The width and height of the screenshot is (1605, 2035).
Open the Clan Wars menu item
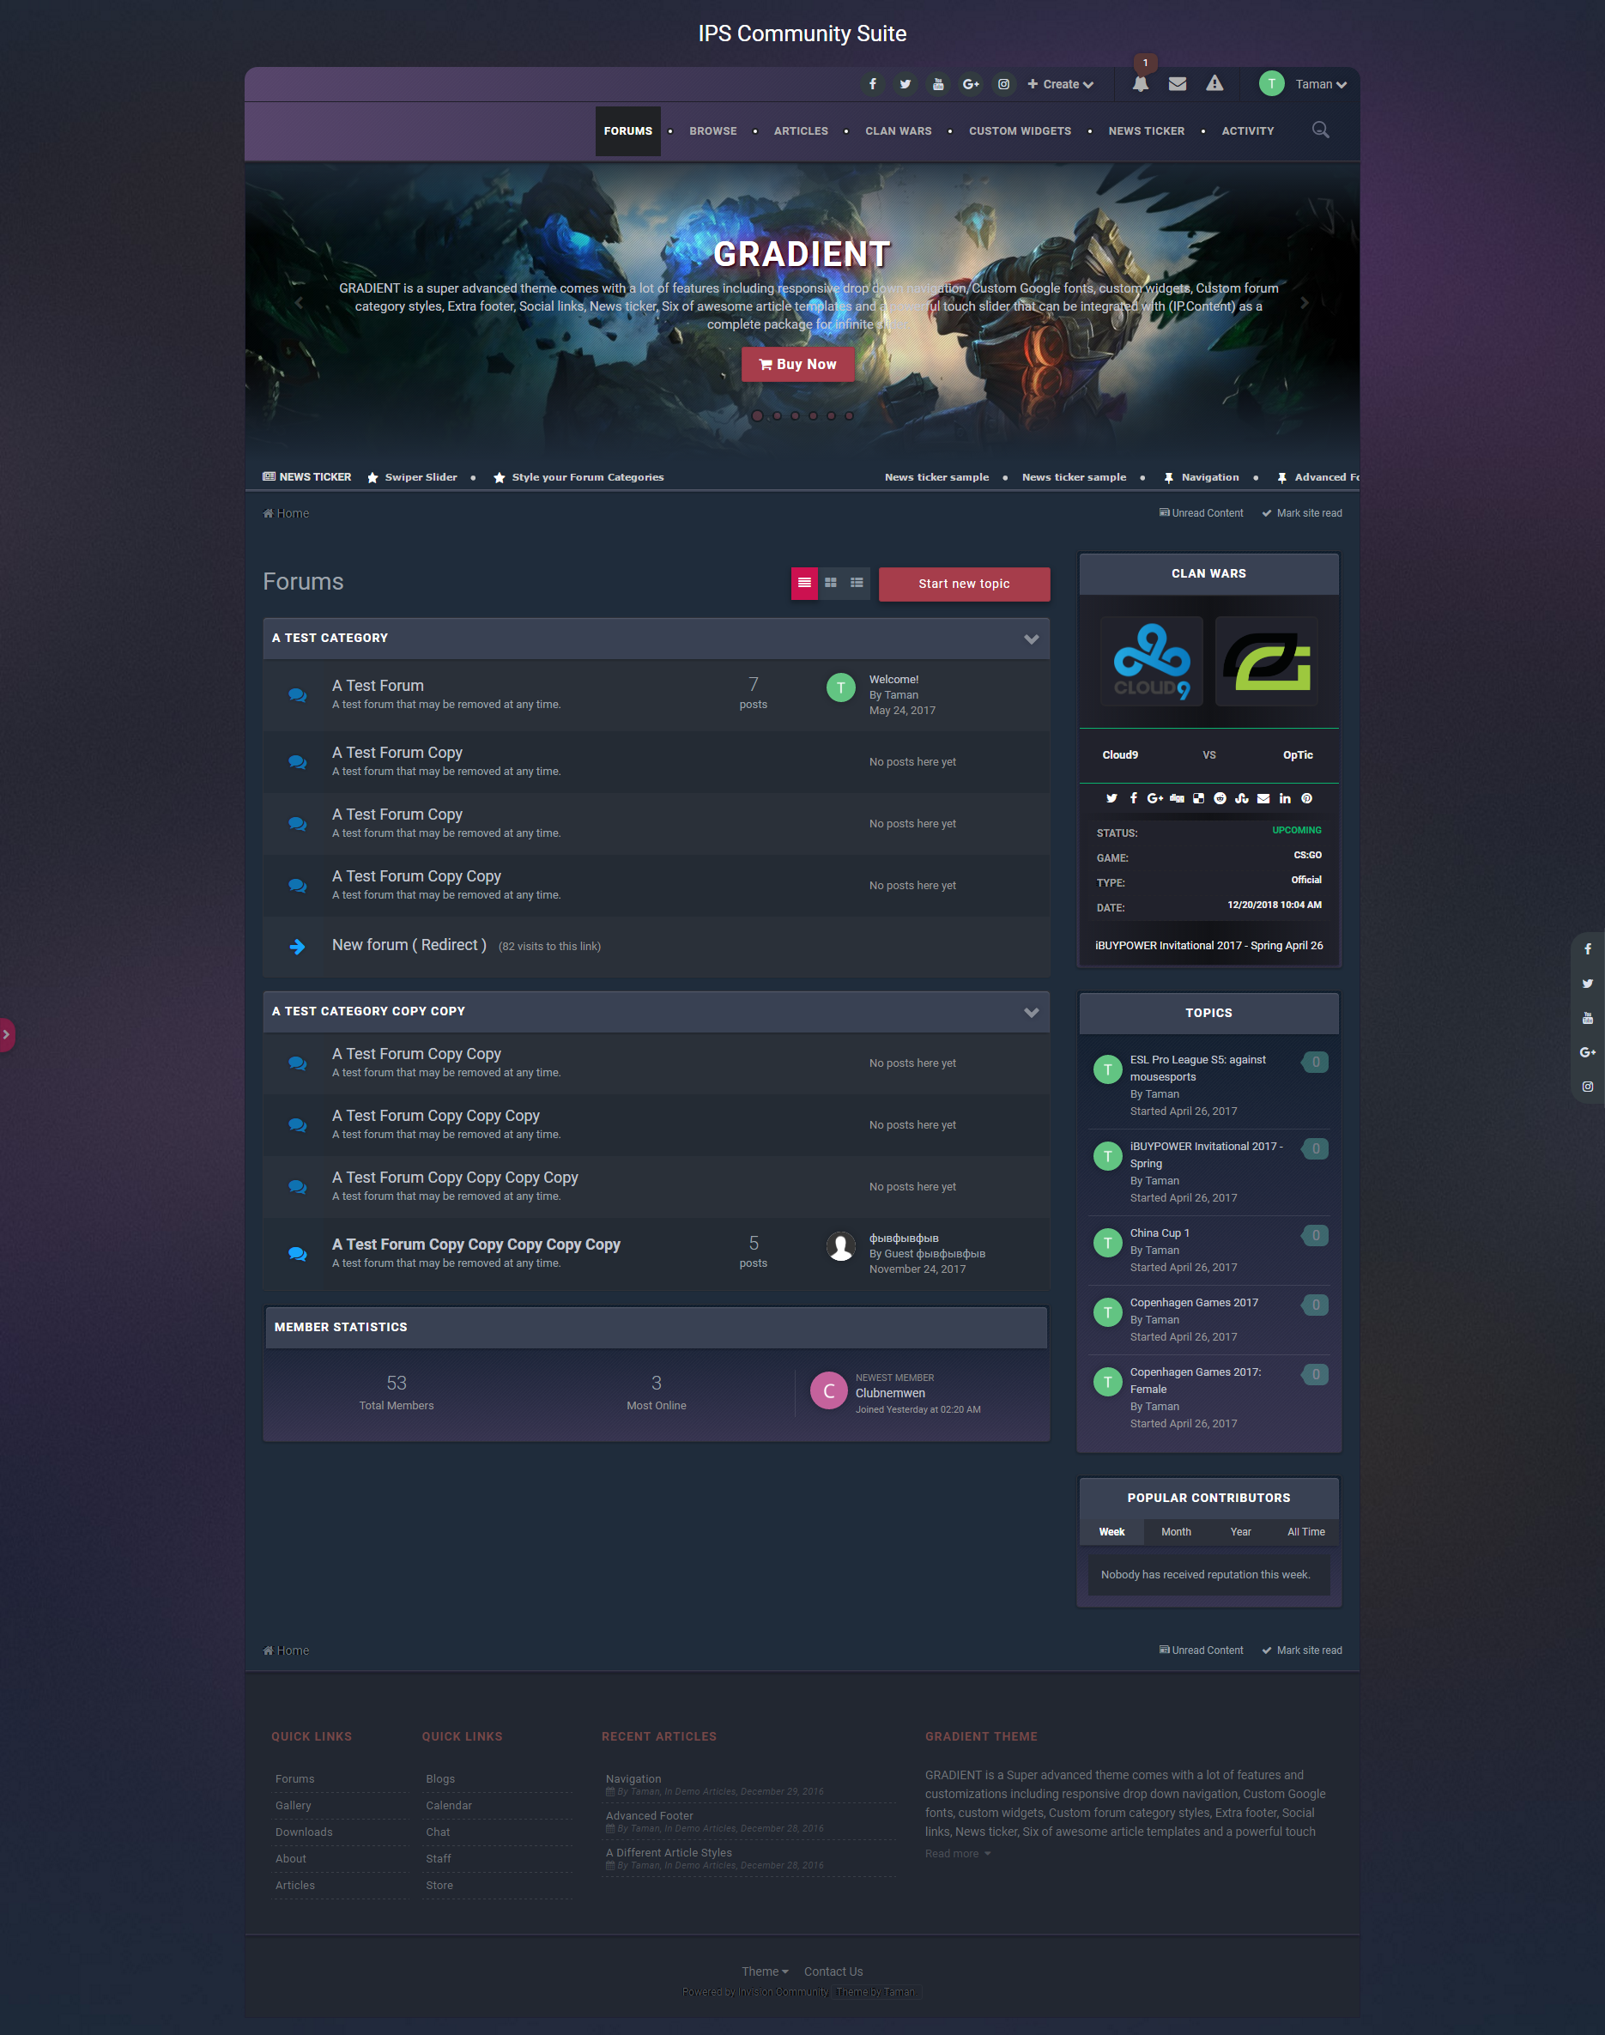(x=898, y=130)
